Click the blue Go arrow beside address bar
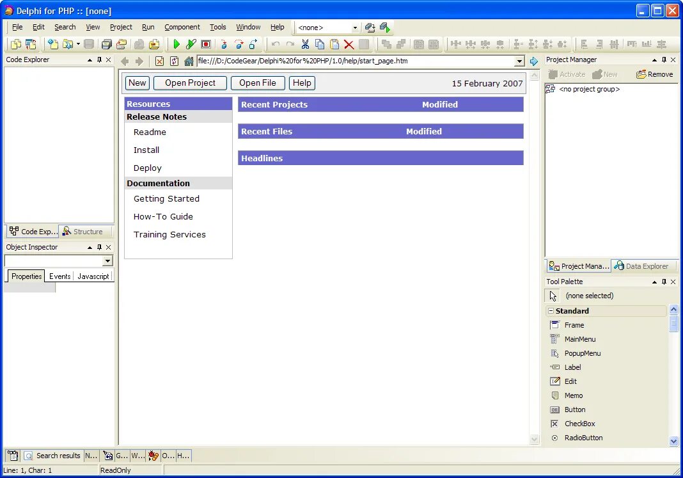 coord(533,61)
